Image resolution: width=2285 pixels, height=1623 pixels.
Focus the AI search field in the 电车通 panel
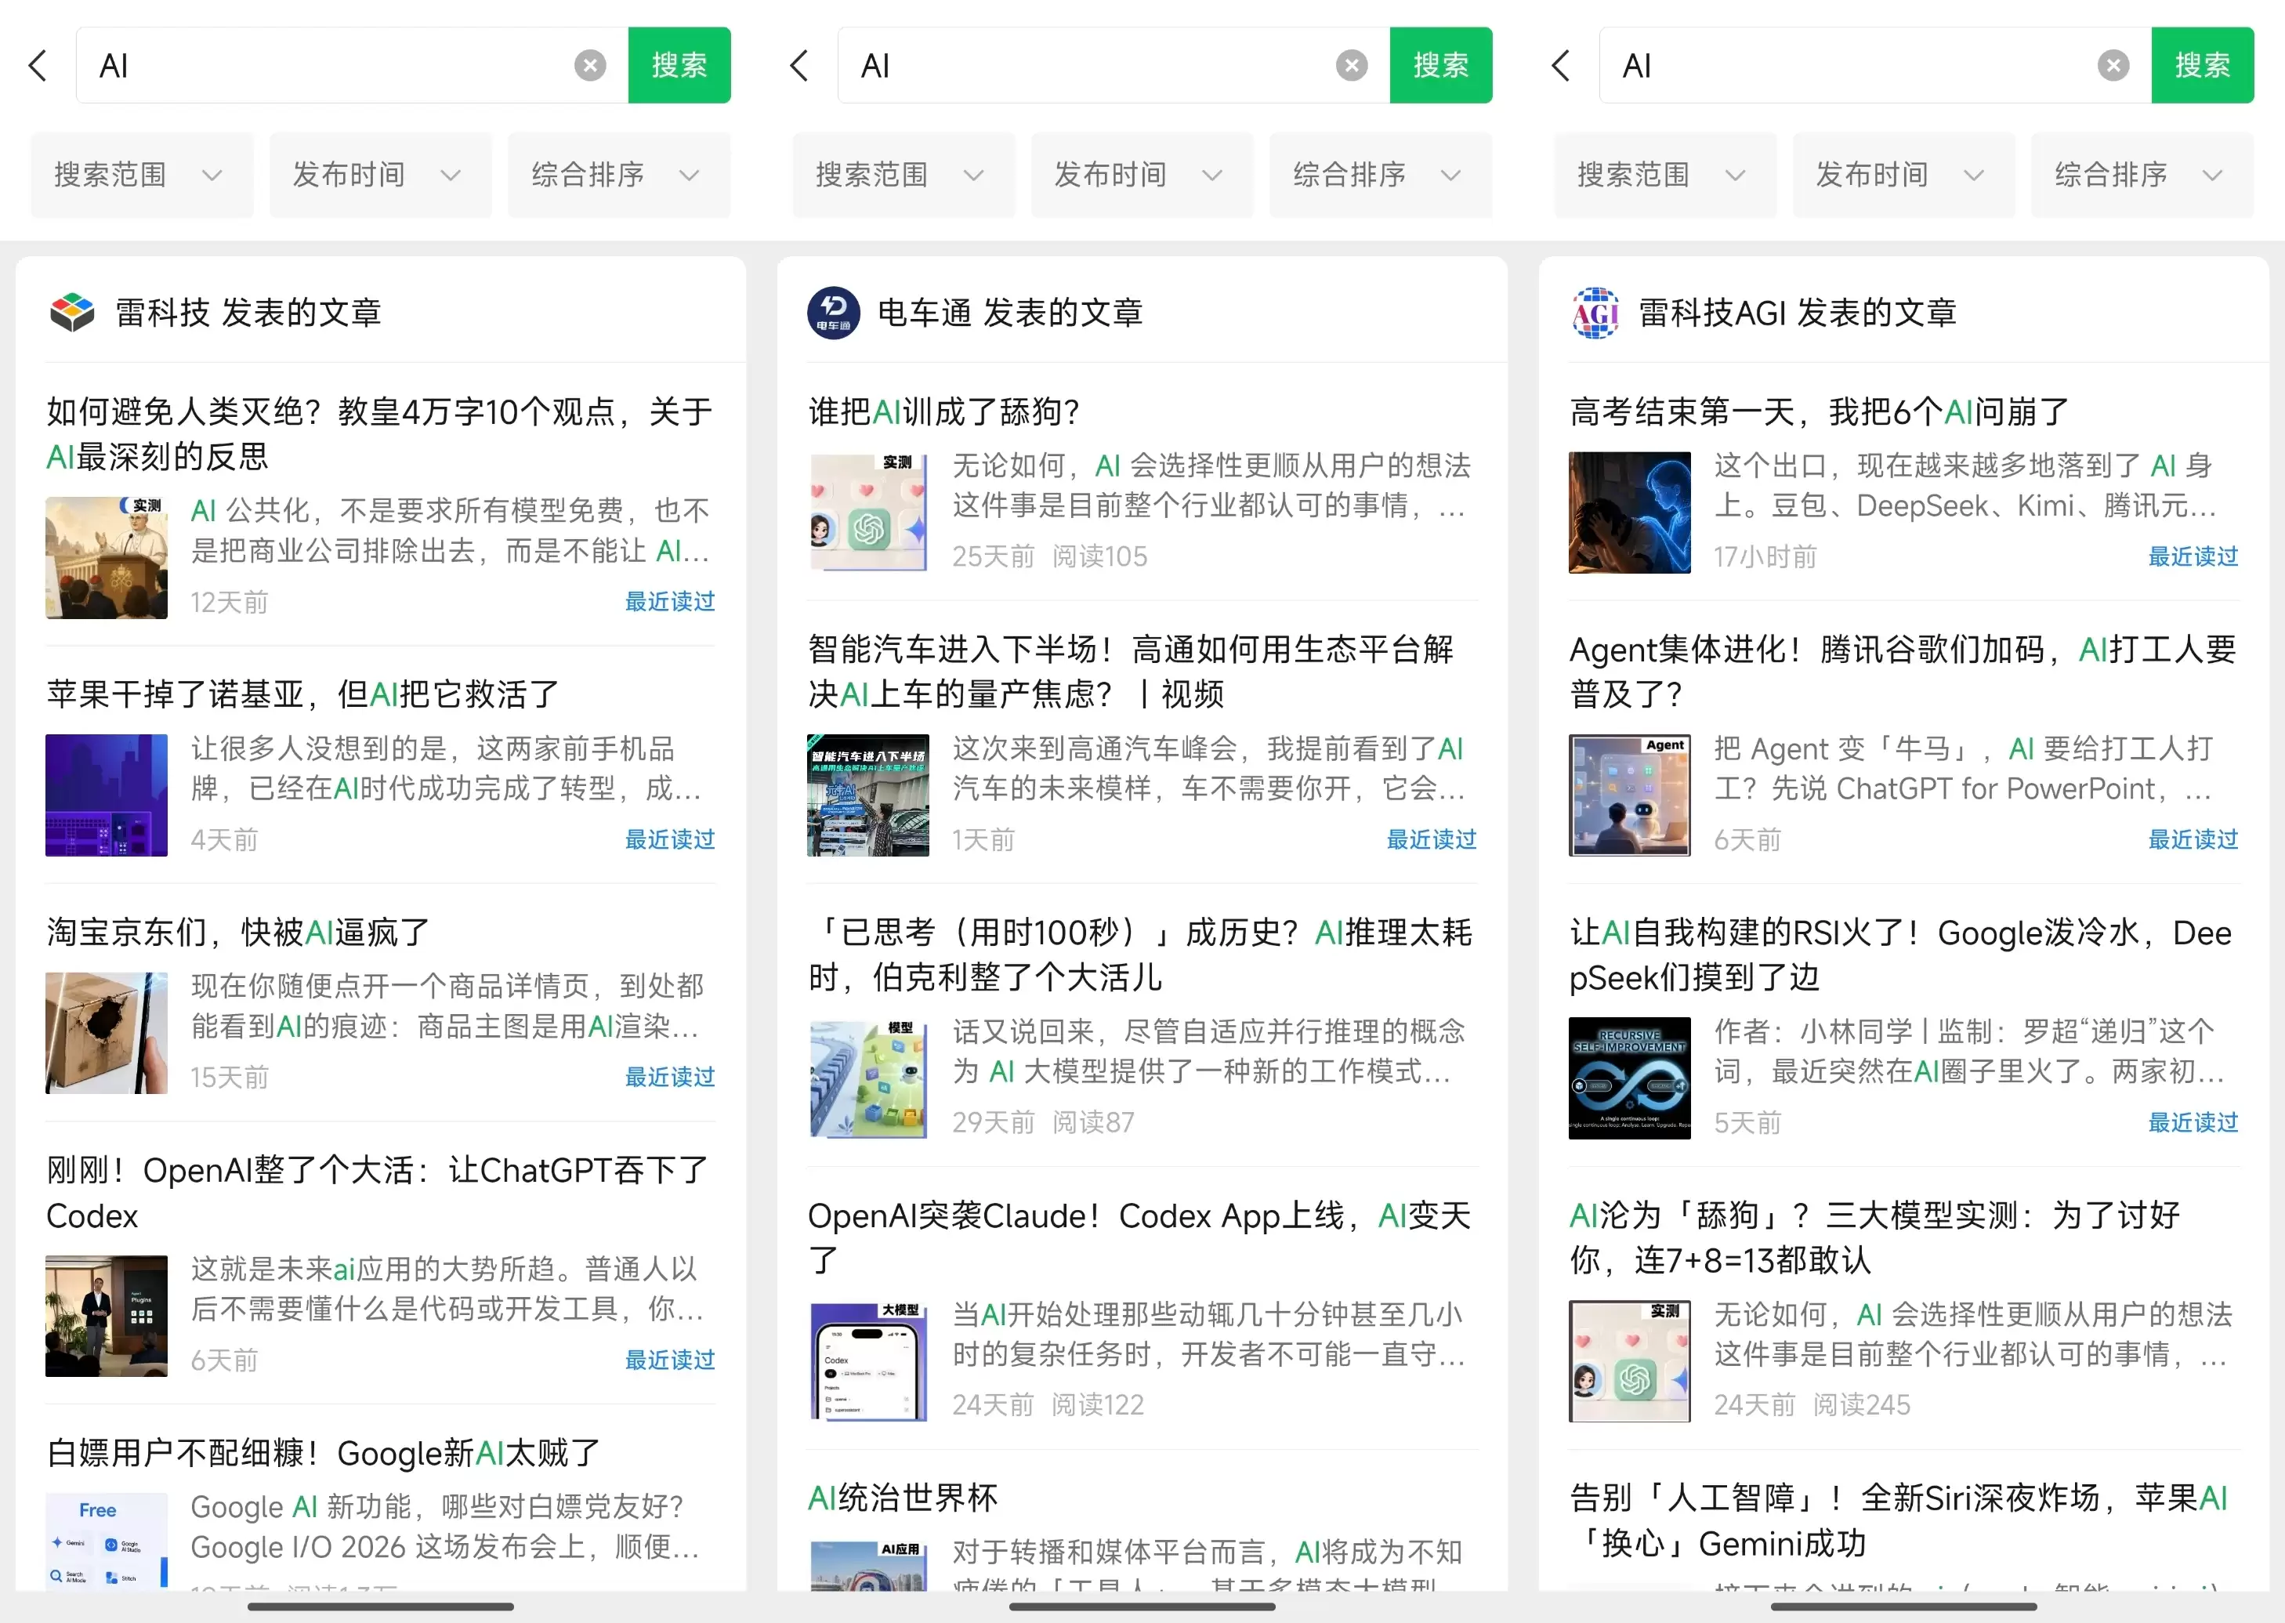[1114, 66]
